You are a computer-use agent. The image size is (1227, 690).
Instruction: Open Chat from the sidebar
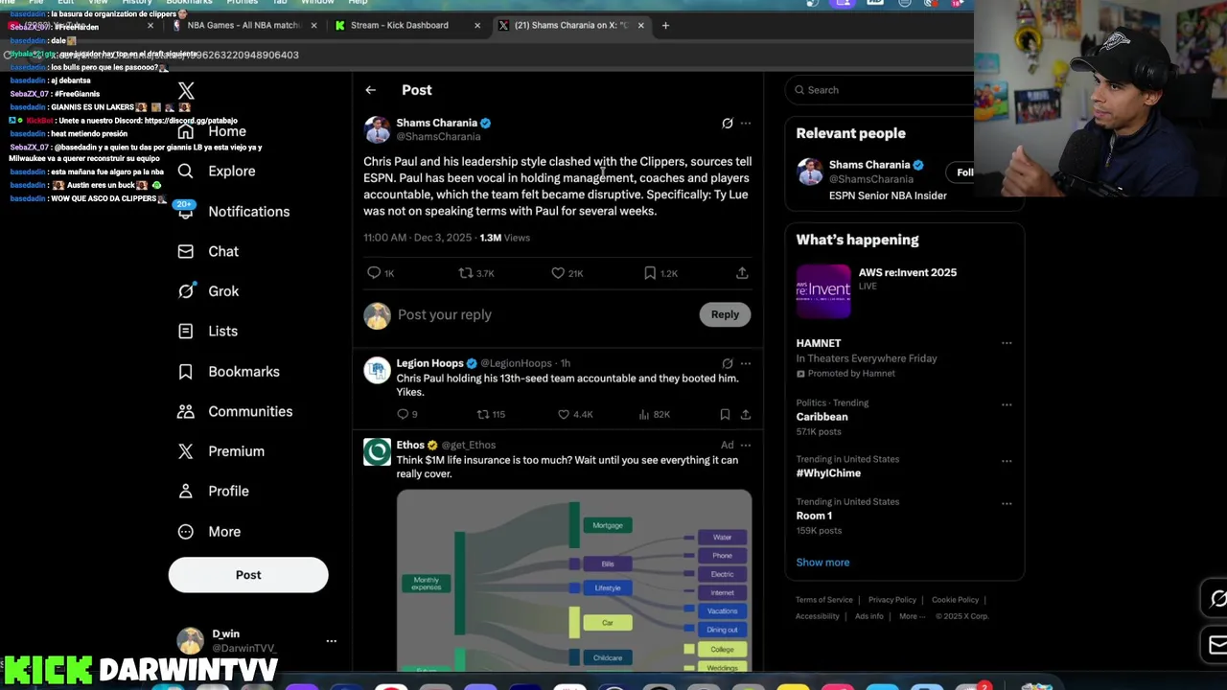(208, 251)
